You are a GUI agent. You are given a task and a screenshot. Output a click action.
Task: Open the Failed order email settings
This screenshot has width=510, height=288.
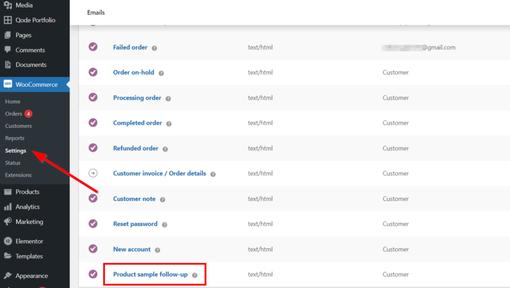tap(130, 47)
